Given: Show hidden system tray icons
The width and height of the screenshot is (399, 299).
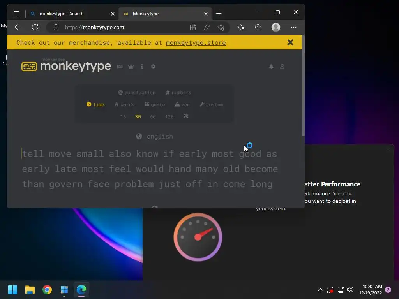Looking at the screenshot, I should tap(321, 290).
